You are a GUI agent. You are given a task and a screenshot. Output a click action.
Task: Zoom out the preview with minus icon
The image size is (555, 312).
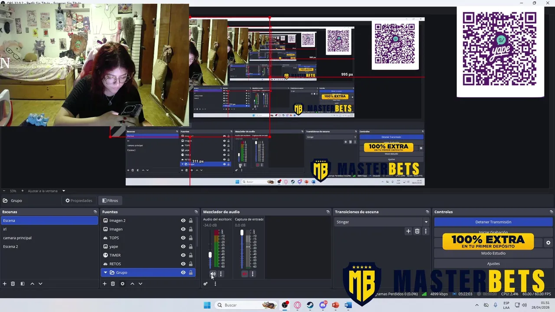pyautogui.click(x=4, y=191)
